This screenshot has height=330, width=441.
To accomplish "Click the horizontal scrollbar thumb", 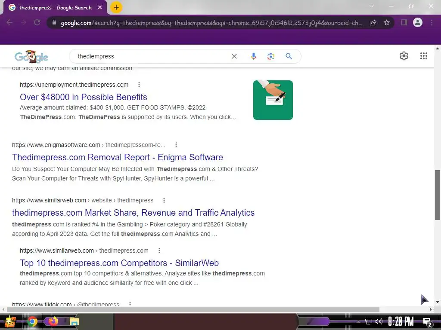I will point(193,309).
